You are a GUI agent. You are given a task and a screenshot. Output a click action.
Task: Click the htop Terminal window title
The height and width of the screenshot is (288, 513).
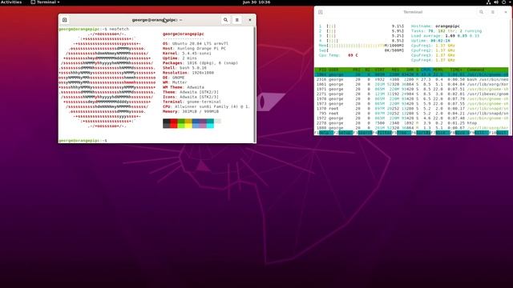click(x=413, y=12)
